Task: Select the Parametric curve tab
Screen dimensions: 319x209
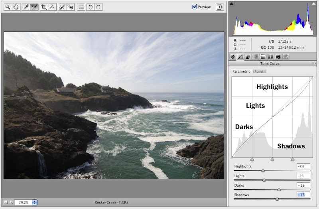Action: tap(241, 71)
